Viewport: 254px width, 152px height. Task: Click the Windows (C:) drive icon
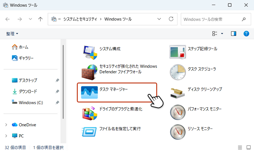[15, 102]
